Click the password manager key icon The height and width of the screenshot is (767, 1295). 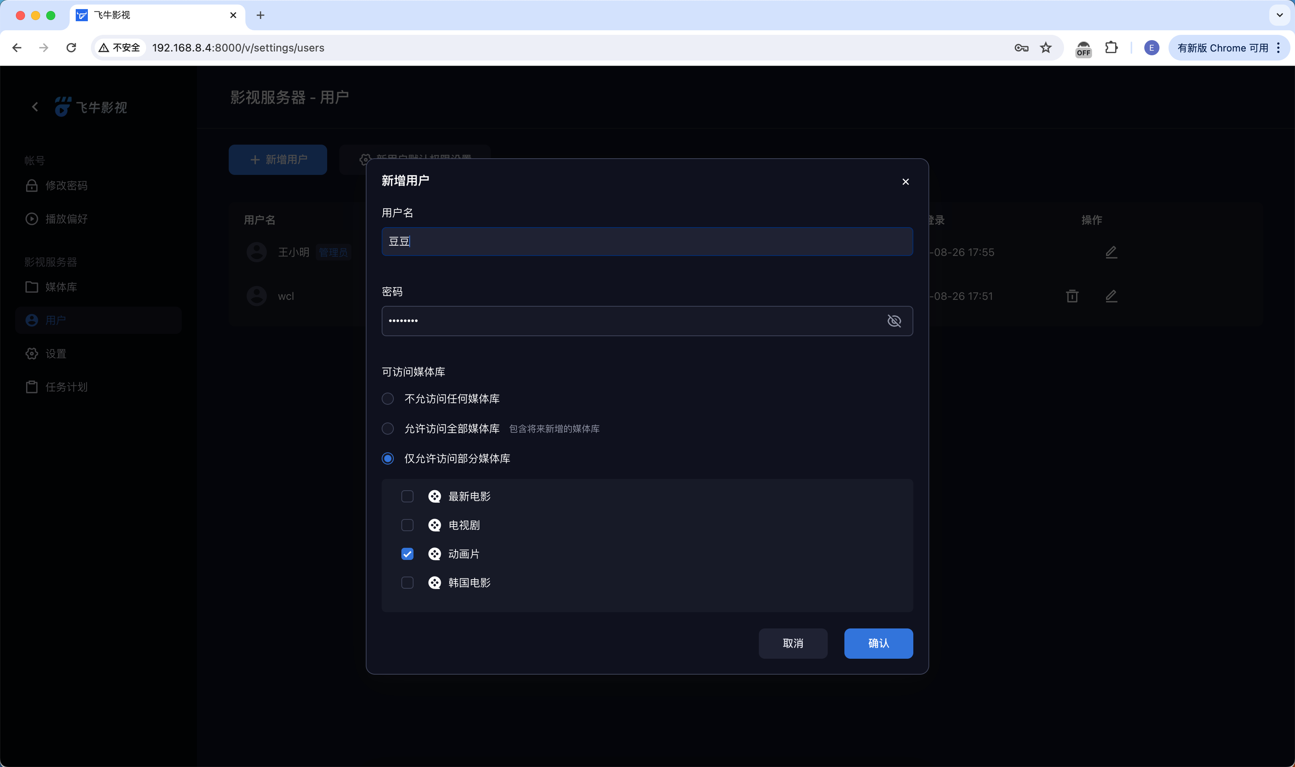tap(1021, 48)
